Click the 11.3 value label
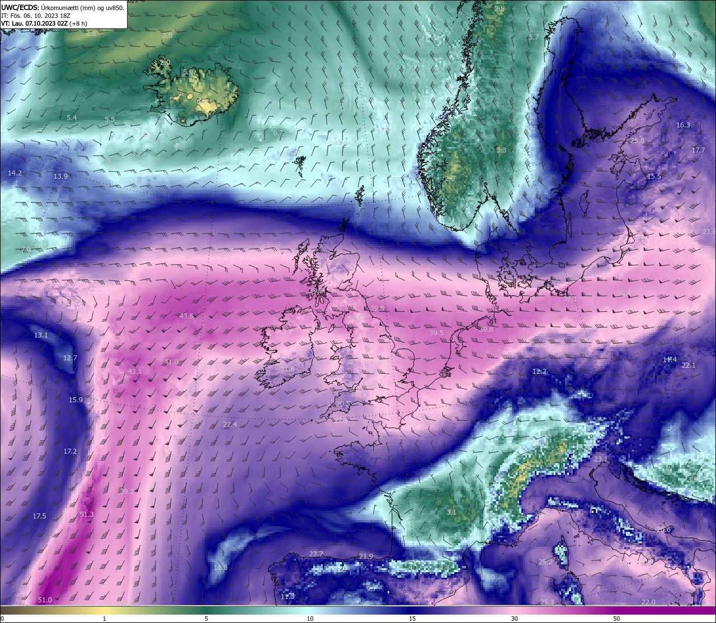 [288, 597]
